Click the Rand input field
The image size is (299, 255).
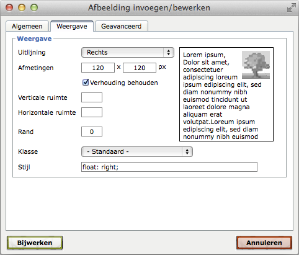pos(92,132)
